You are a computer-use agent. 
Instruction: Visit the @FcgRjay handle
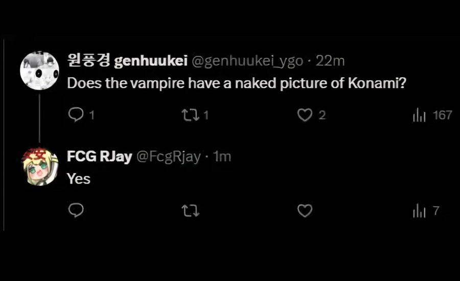tap(169, 157)
